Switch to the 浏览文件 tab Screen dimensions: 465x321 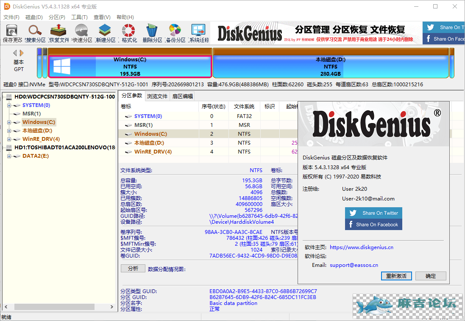[x=157, y=96]
